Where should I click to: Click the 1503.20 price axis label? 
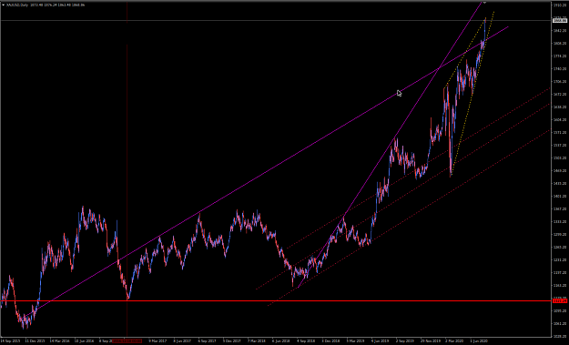point(561,157)
